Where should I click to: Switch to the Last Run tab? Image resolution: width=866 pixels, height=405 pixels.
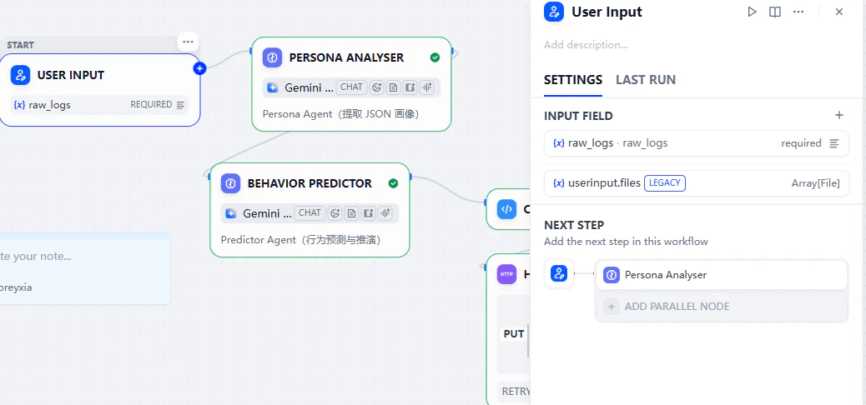coord(646,80)
